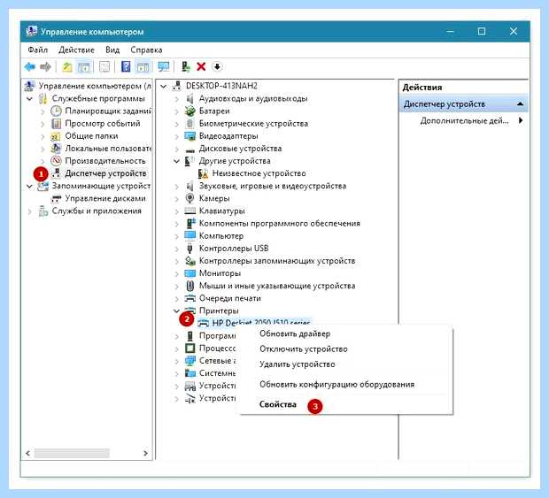Viewport: 549px width, 498px height.
Task: Collapse Служебные программы in the left tree
Action: point(30,98)
